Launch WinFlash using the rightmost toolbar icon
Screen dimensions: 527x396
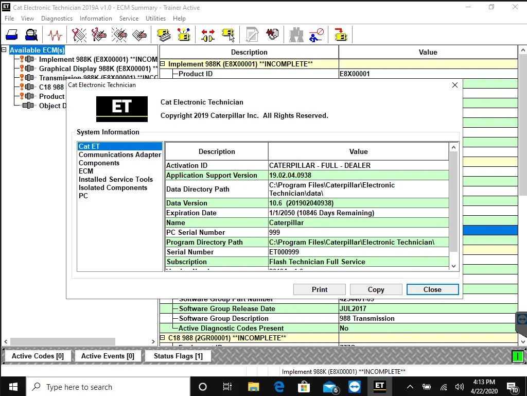[340, 35]
